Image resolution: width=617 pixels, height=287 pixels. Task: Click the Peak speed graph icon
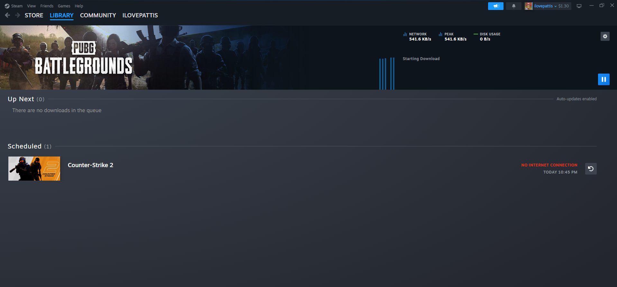440,34
